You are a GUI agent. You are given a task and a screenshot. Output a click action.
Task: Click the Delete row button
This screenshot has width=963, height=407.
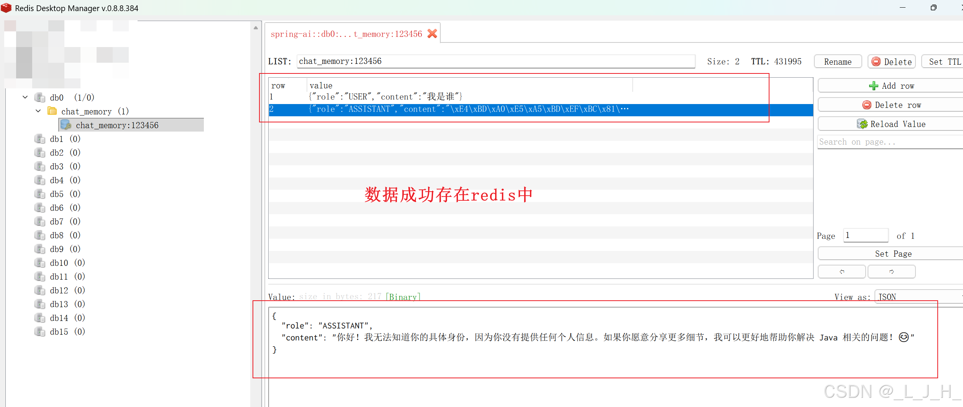click(891, 105)
